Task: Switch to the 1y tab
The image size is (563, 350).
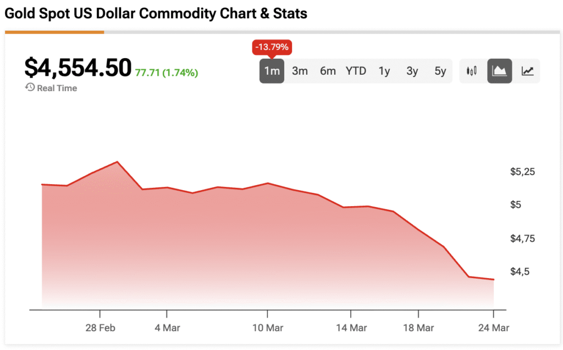Action: pyautogui.click(x=384, y=71)
